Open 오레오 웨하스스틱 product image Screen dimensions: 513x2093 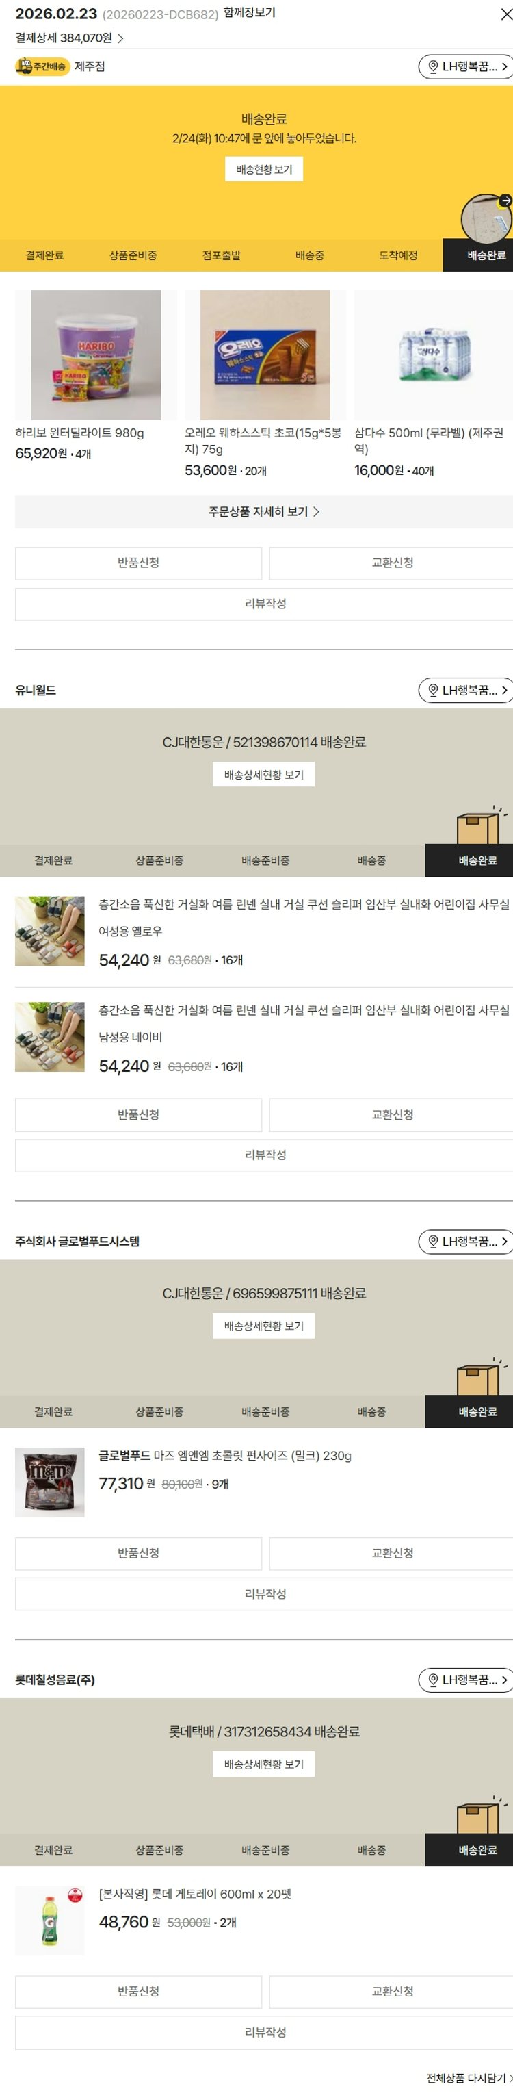pyautogui.click(x=265, y=355)
